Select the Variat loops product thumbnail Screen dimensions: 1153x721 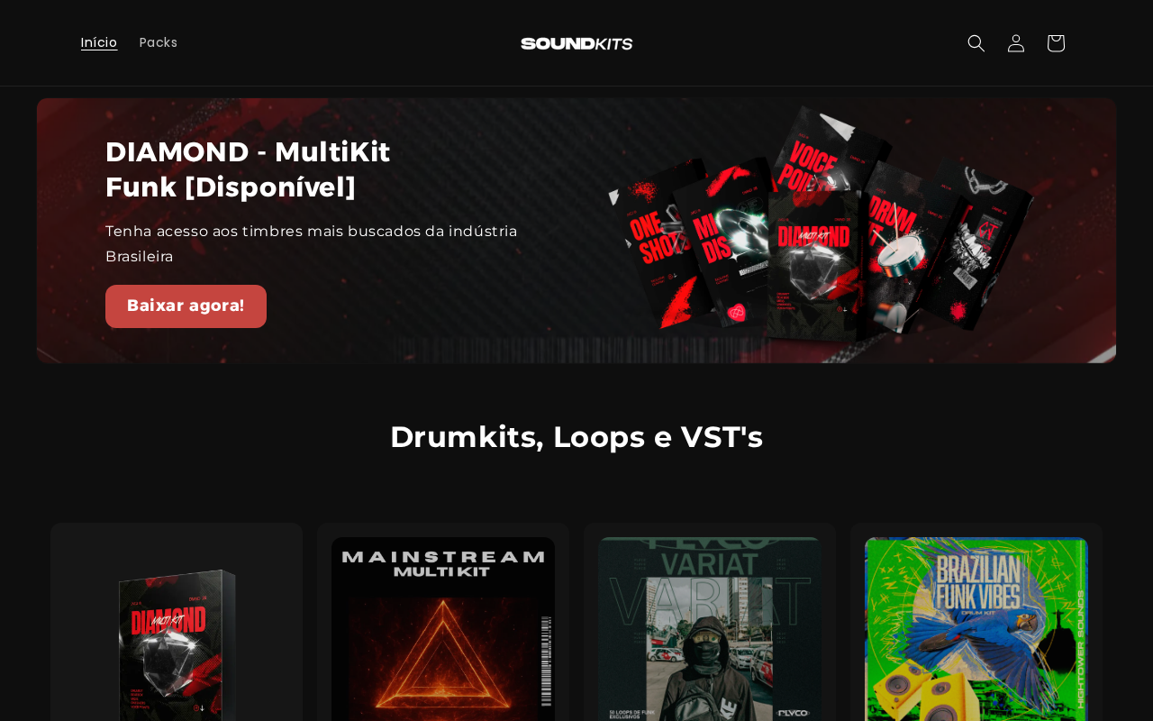tap(710, 629)
